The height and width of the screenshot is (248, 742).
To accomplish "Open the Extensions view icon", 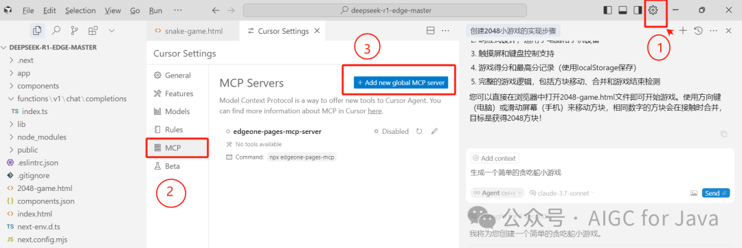I will tap(93, 31).
